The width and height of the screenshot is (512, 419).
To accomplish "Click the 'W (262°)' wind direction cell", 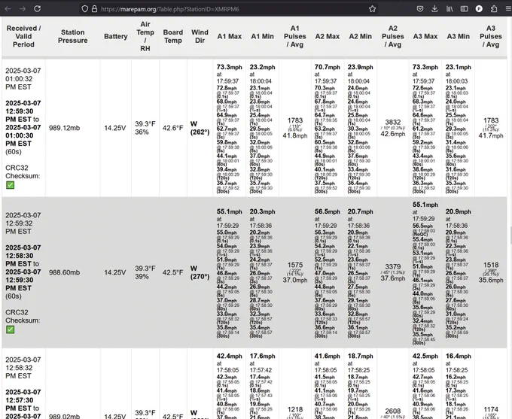I will (x=200, y=128).
